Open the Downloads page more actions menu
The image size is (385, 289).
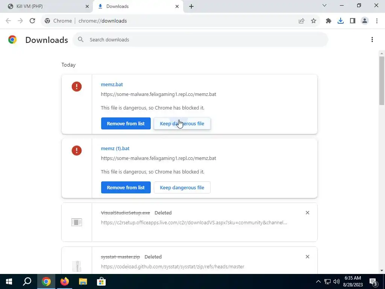(x=372, y=40)
